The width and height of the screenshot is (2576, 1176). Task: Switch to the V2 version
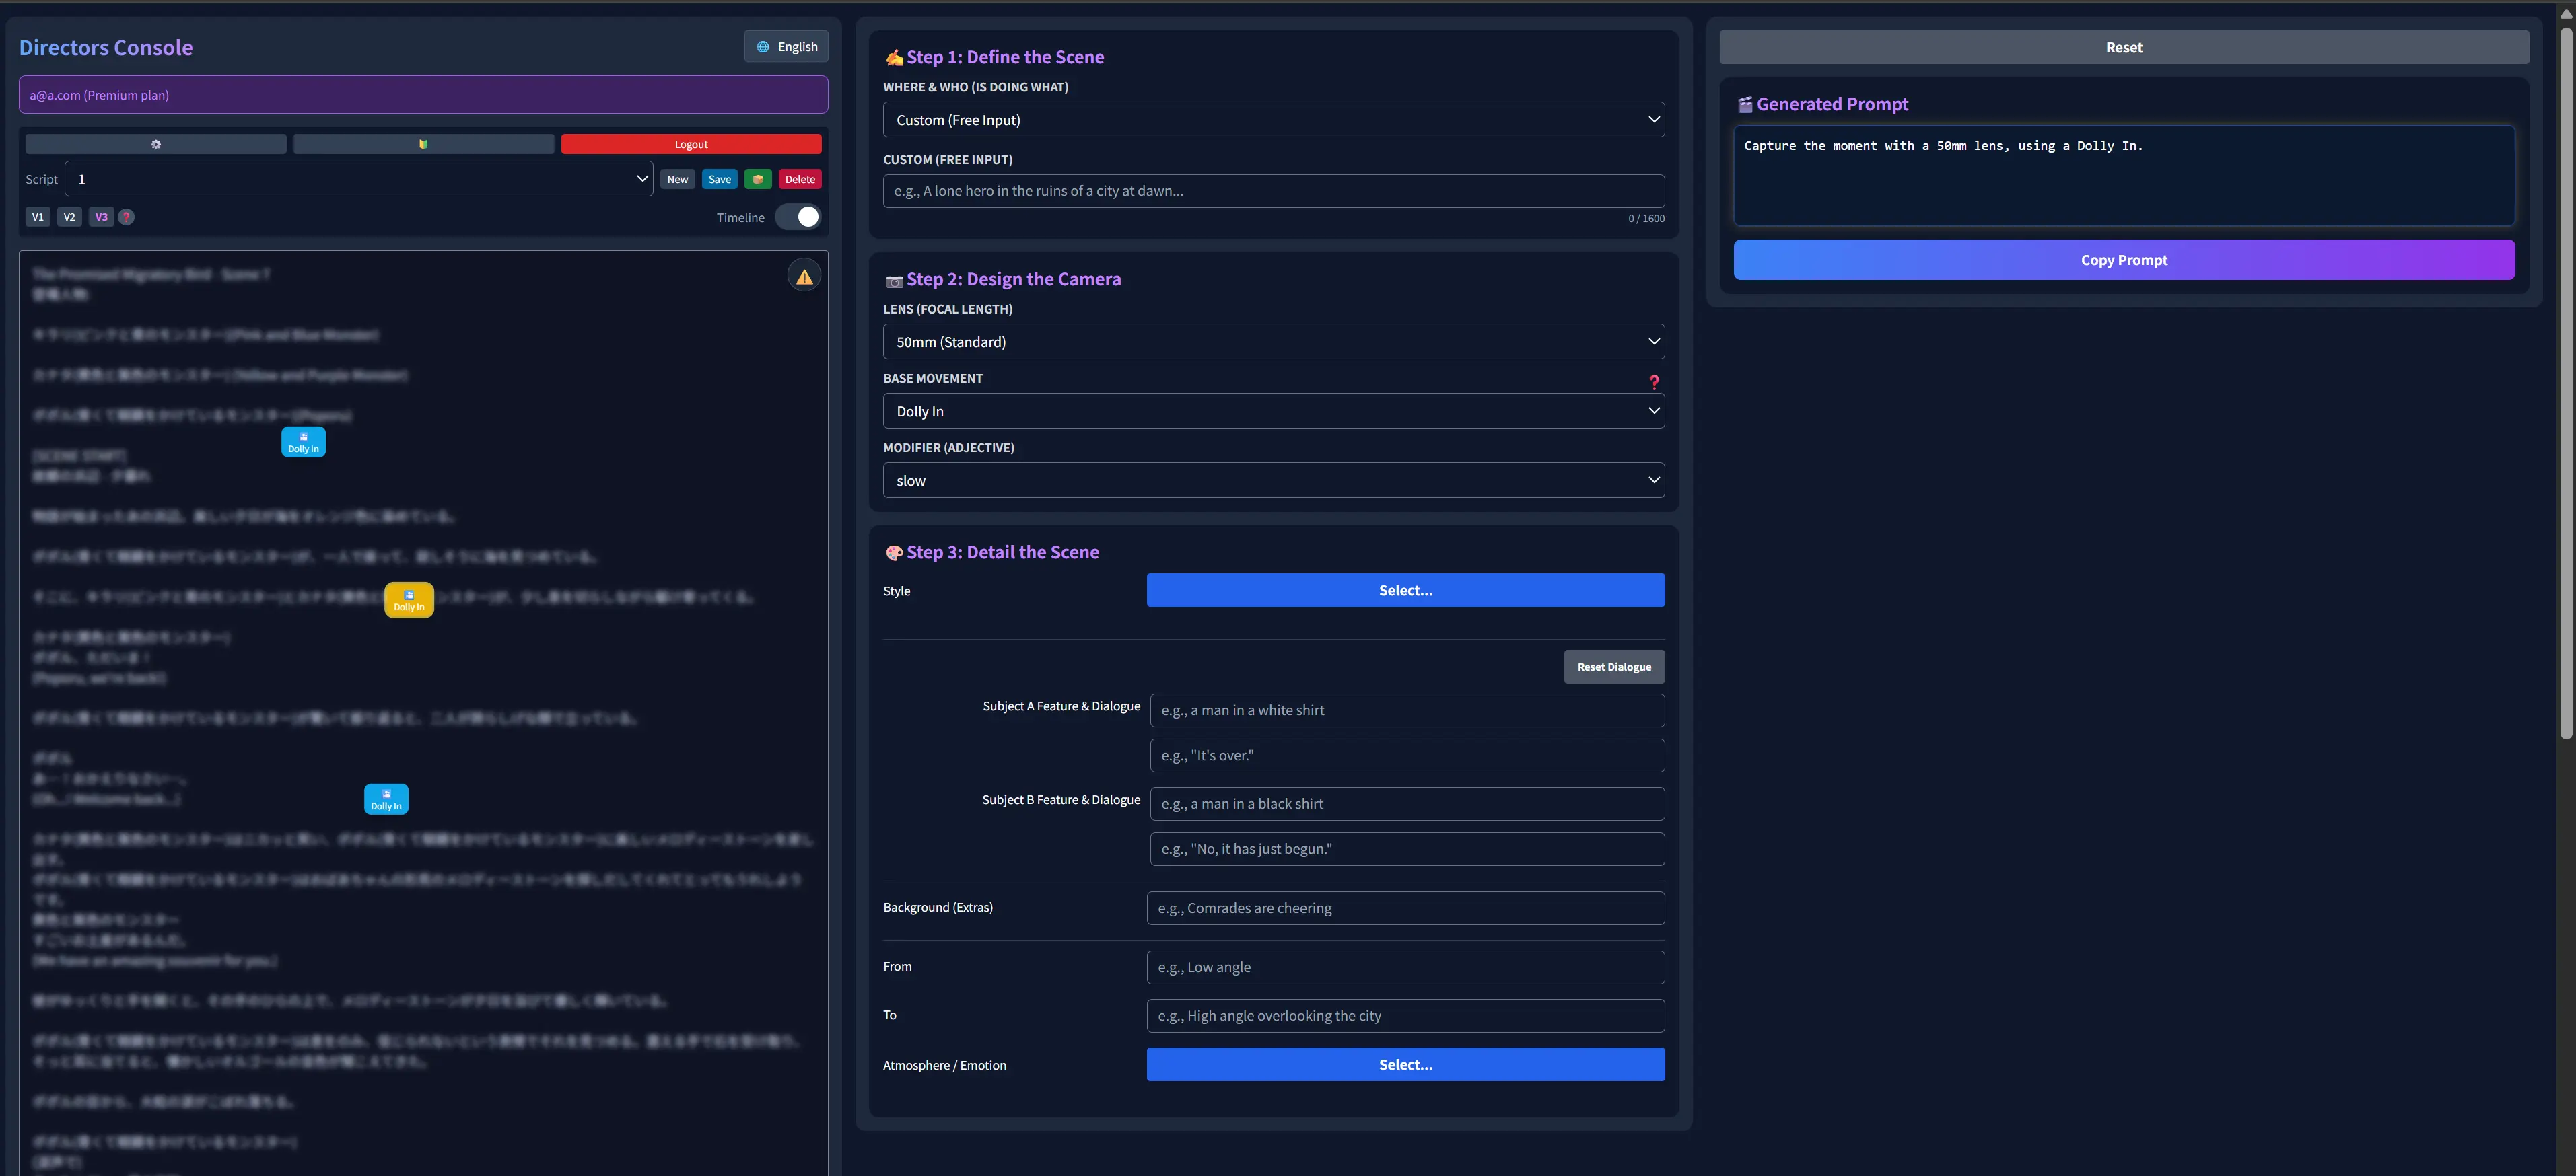click(69, 217)
